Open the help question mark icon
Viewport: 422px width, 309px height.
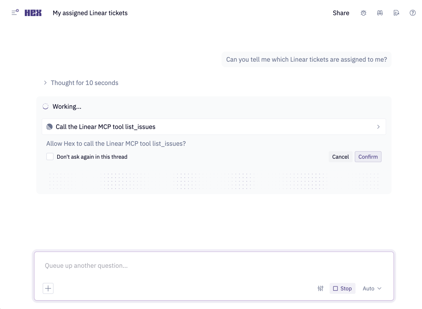[413, 13]
